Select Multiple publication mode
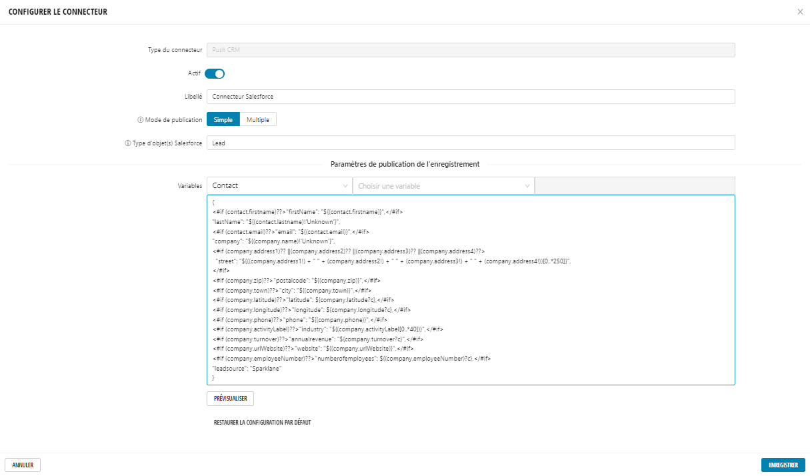 point(258,119)
